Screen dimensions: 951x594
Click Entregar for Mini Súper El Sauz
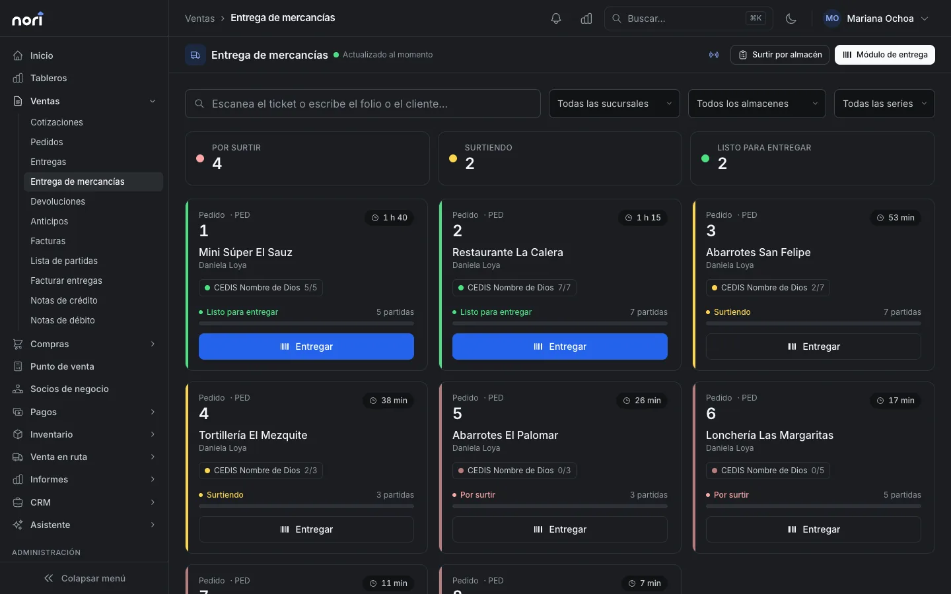[306, 346]
